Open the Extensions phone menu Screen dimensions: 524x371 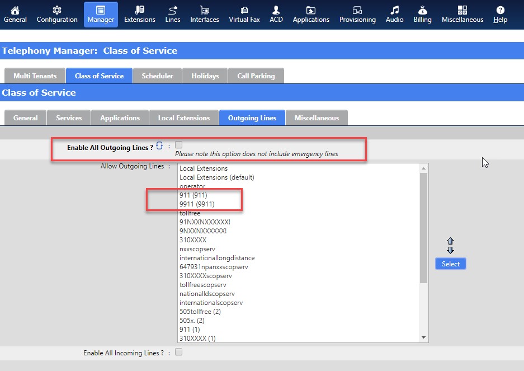coord(140,15)
